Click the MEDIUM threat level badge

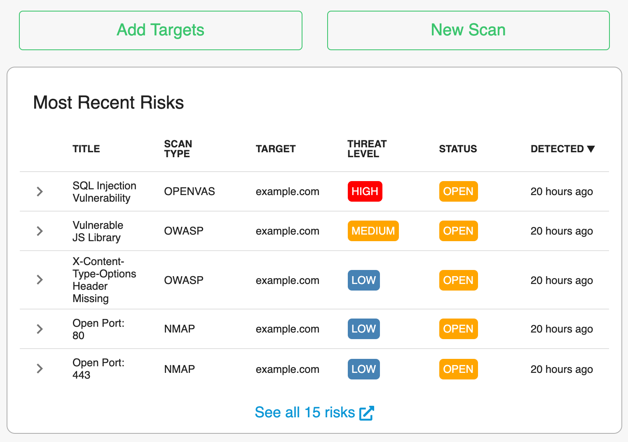(x=373, y=231)
